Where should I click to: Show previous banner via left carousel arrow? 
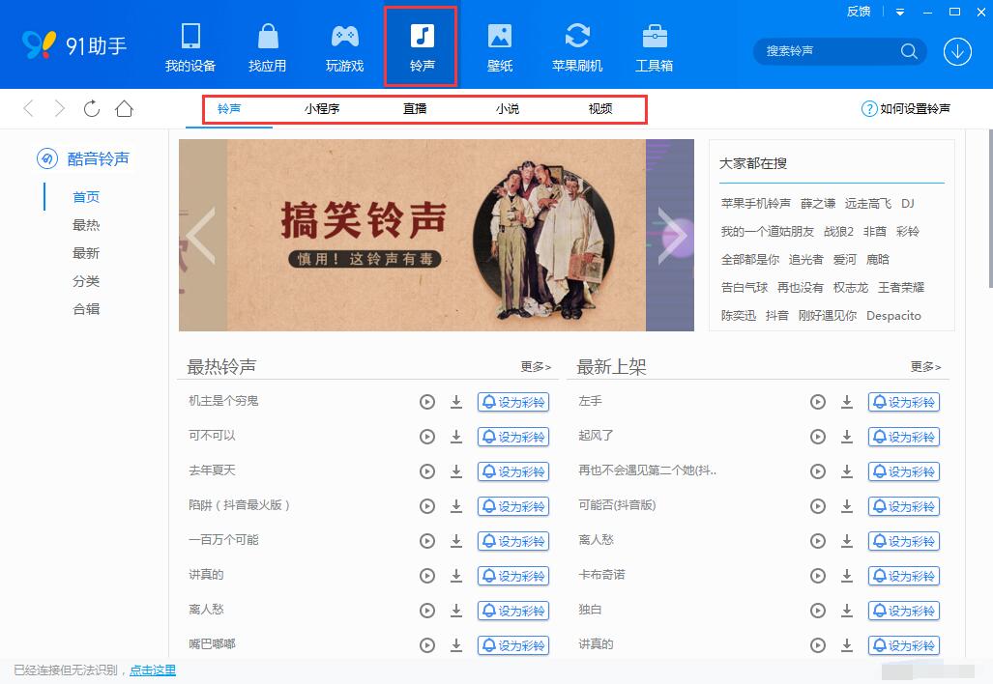pyautogui.click(x=198, y=235)
